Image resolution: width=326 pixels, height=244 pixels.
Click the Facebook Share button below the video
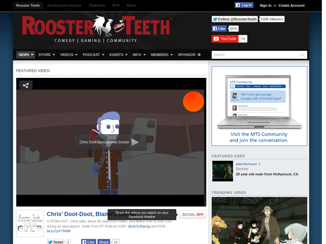pos(104,242)
